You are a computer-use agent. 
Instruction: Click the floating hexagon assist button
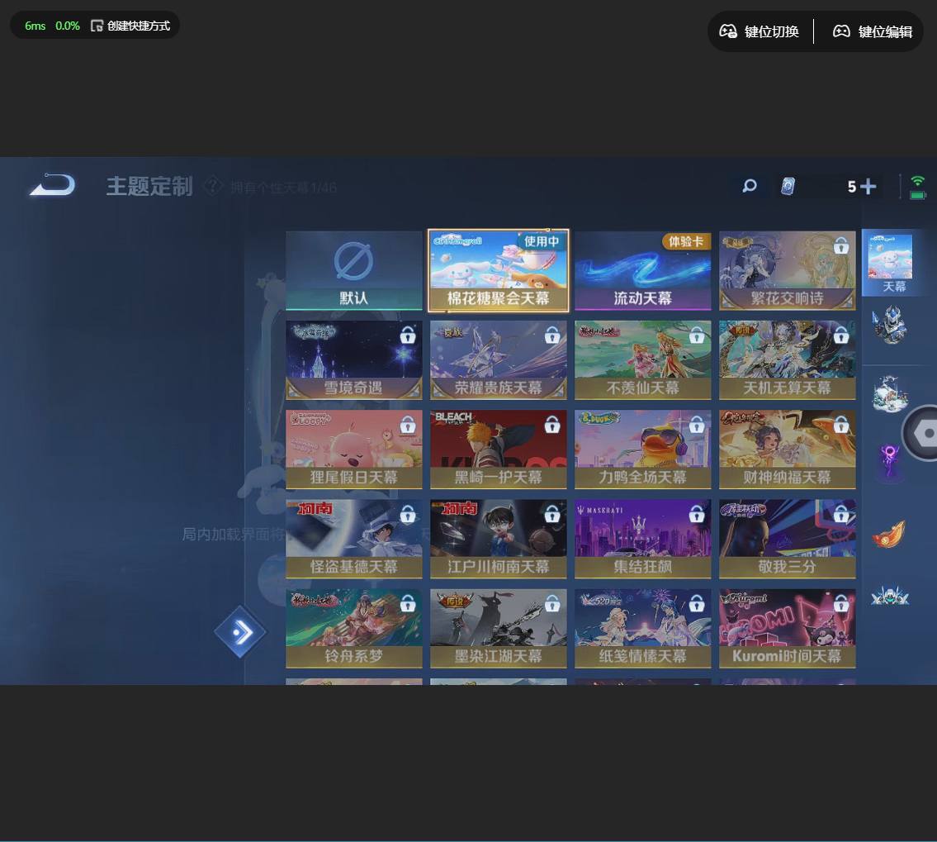point(922,433)
